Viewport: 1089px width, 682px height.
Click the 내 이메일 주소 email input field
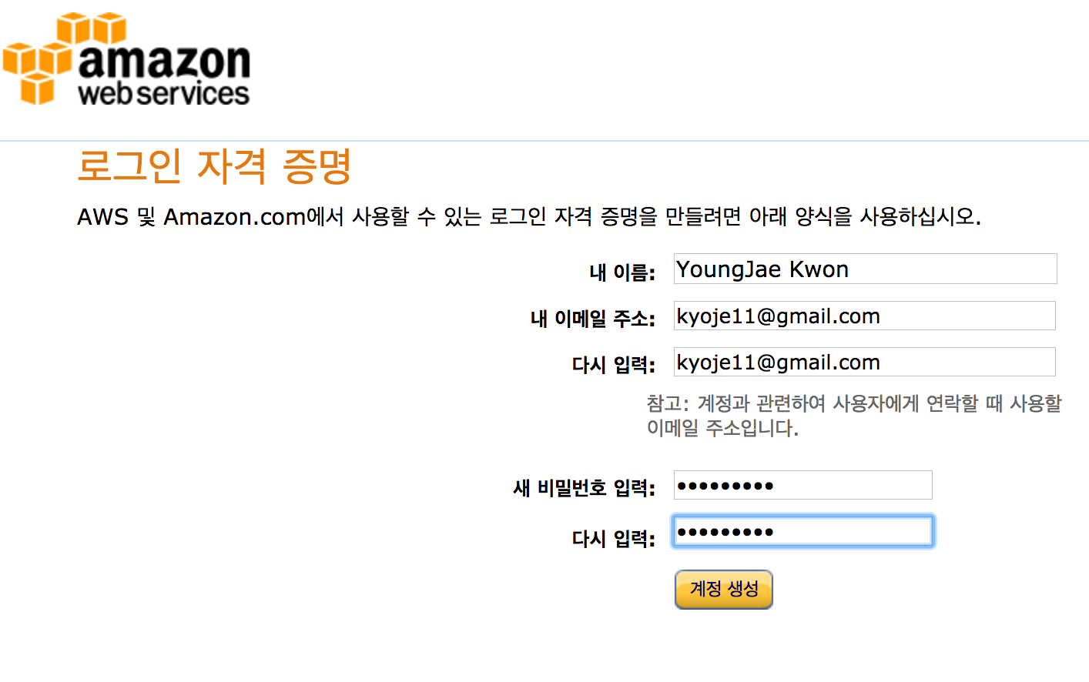click(864, 316)
